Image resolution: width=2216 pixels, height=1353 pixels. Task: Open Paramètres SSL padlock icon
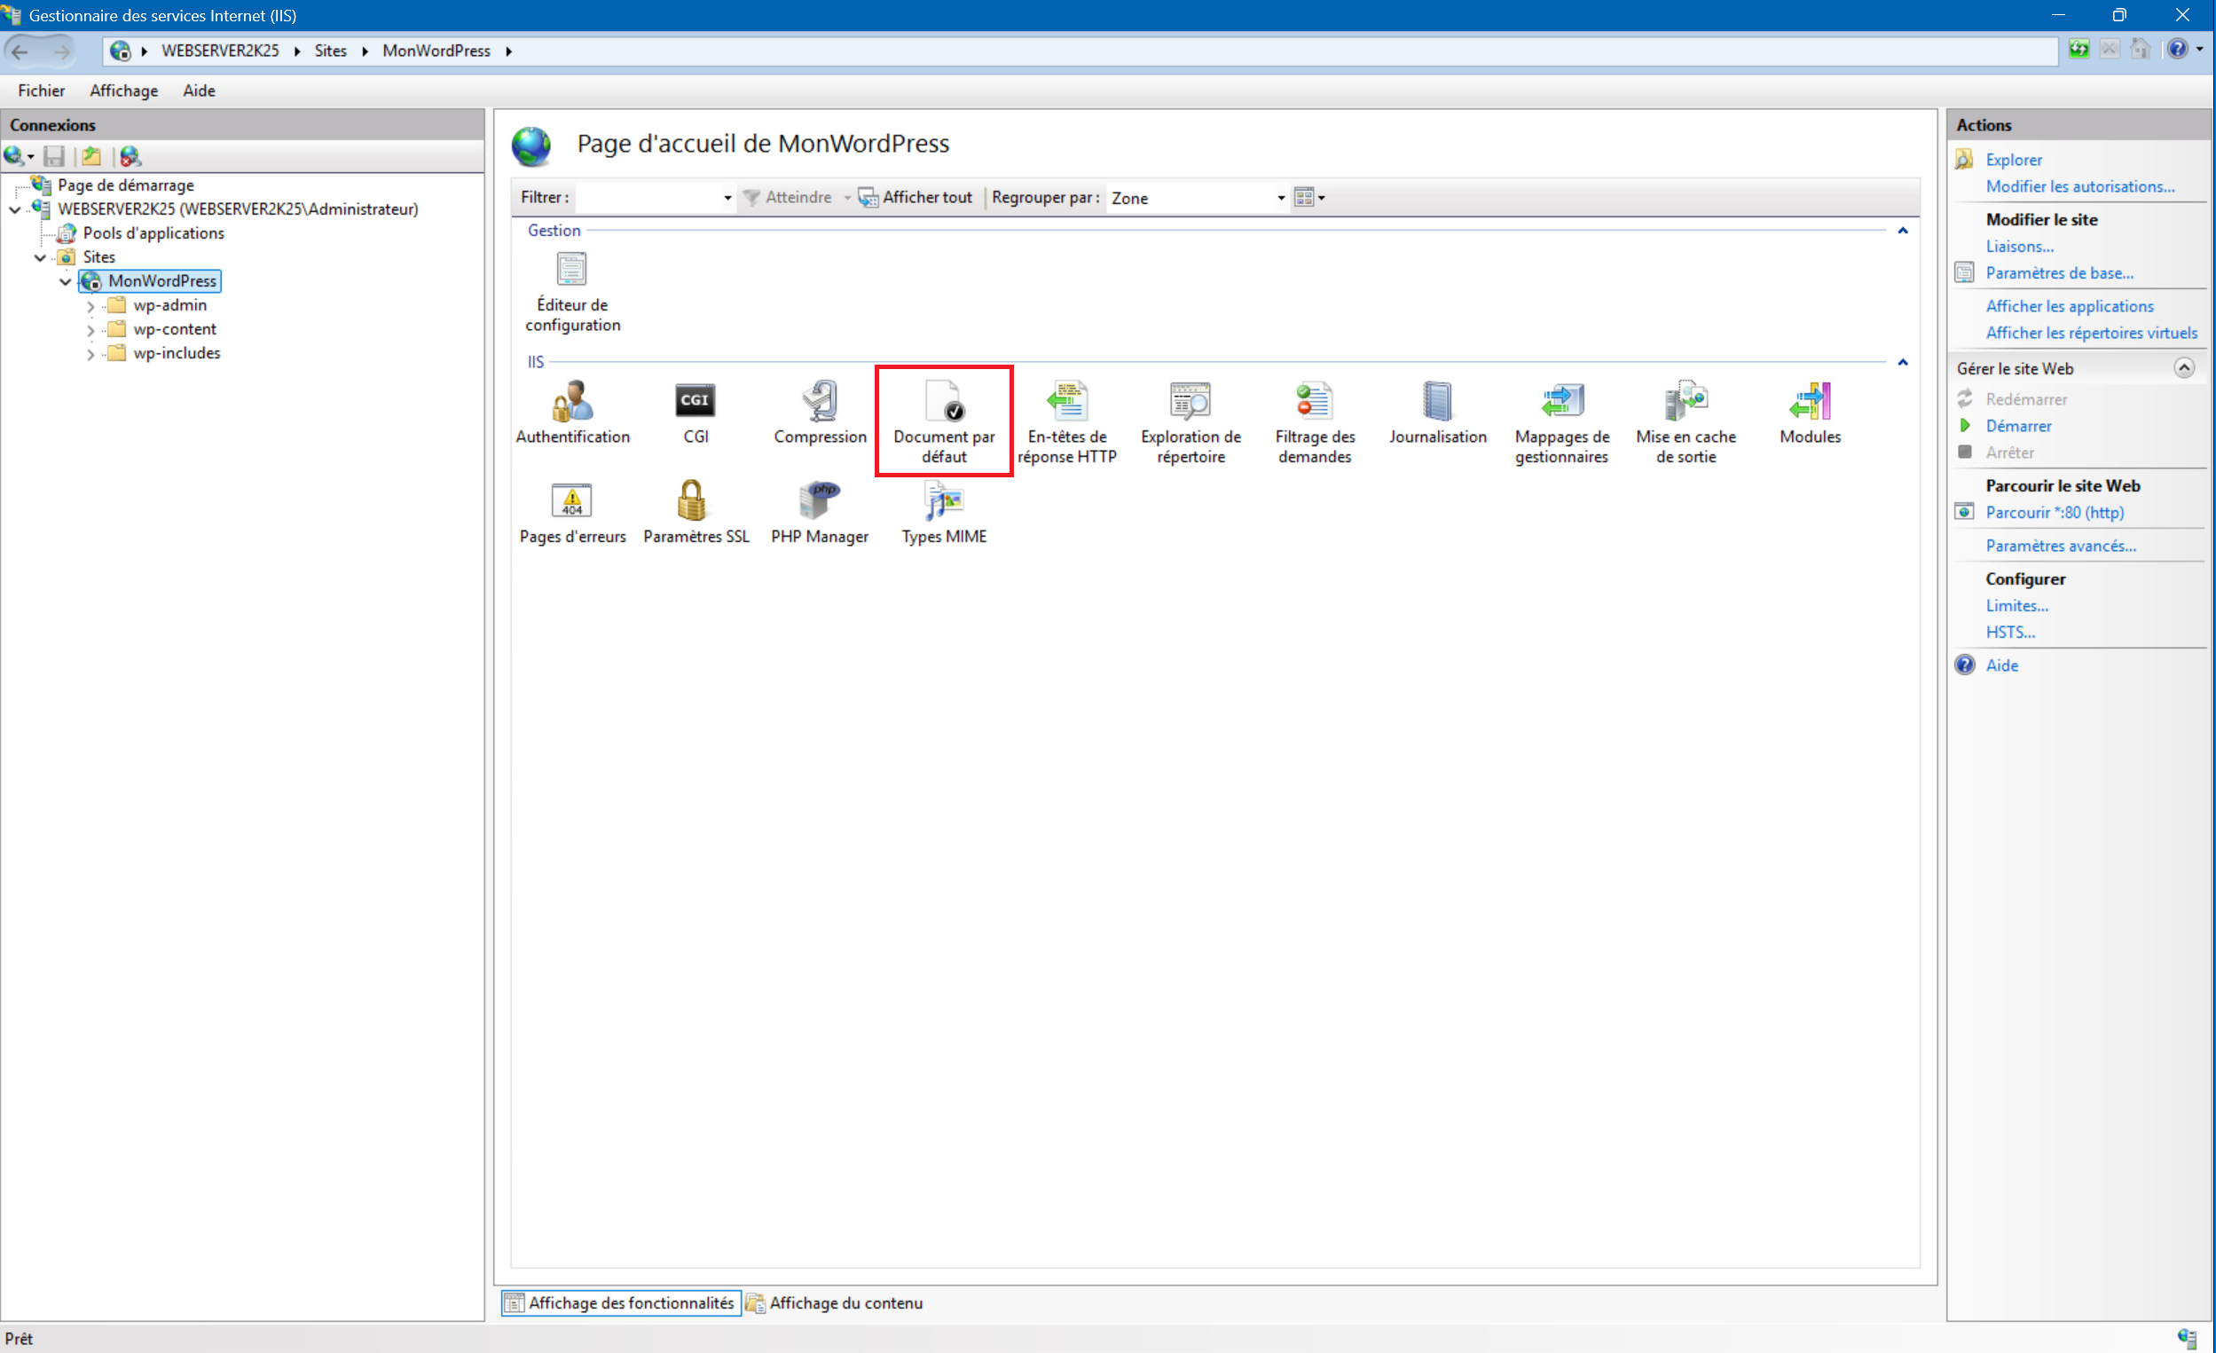click(692, 501)
